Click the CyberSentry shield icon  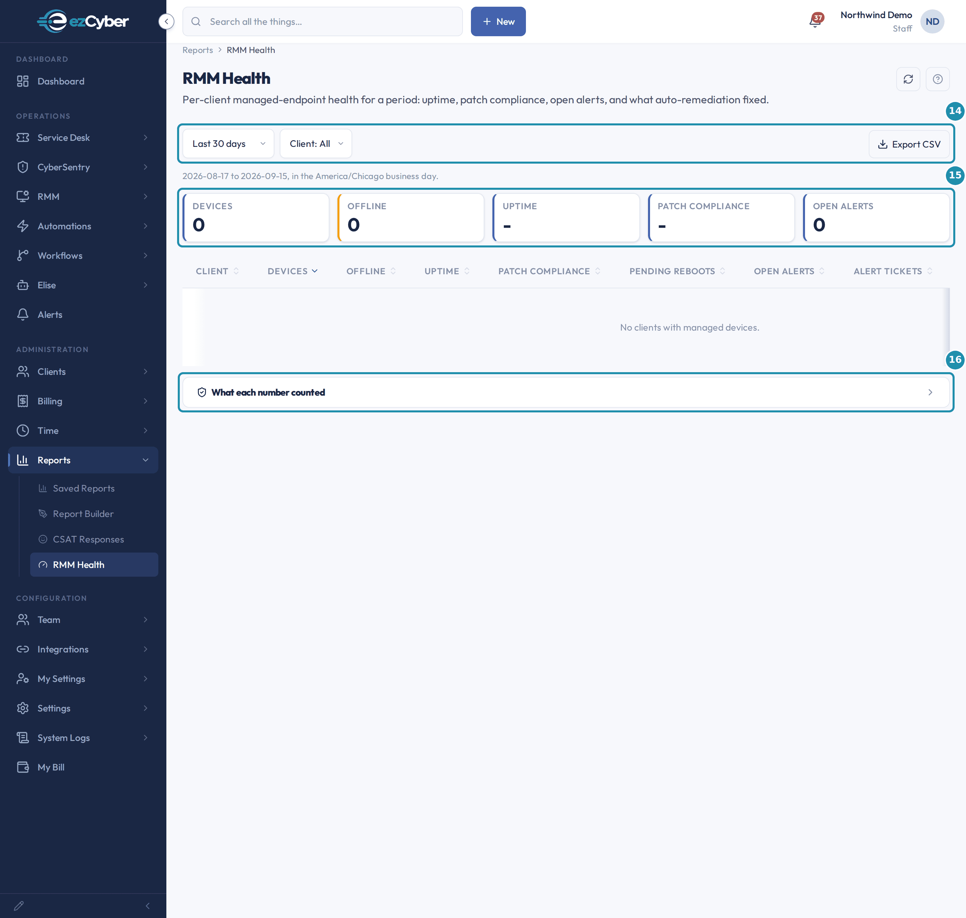click(23, 167)
